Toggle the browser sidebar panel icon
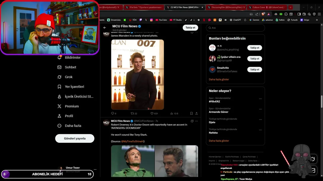The height and width of the screenshot is (181, 323). [x=299, y=14]
